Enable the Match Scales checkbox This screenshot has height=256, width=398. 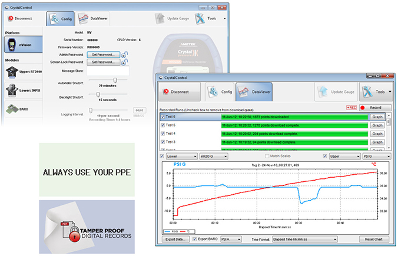[x=267, y=157]
